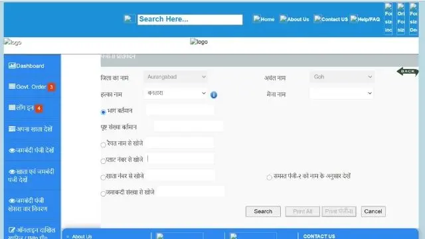Open जमाबंदी पंजी देखें sidebar entry

(31, 150)
